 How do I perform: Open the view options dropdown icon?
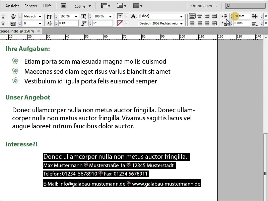tap(106, 6)
